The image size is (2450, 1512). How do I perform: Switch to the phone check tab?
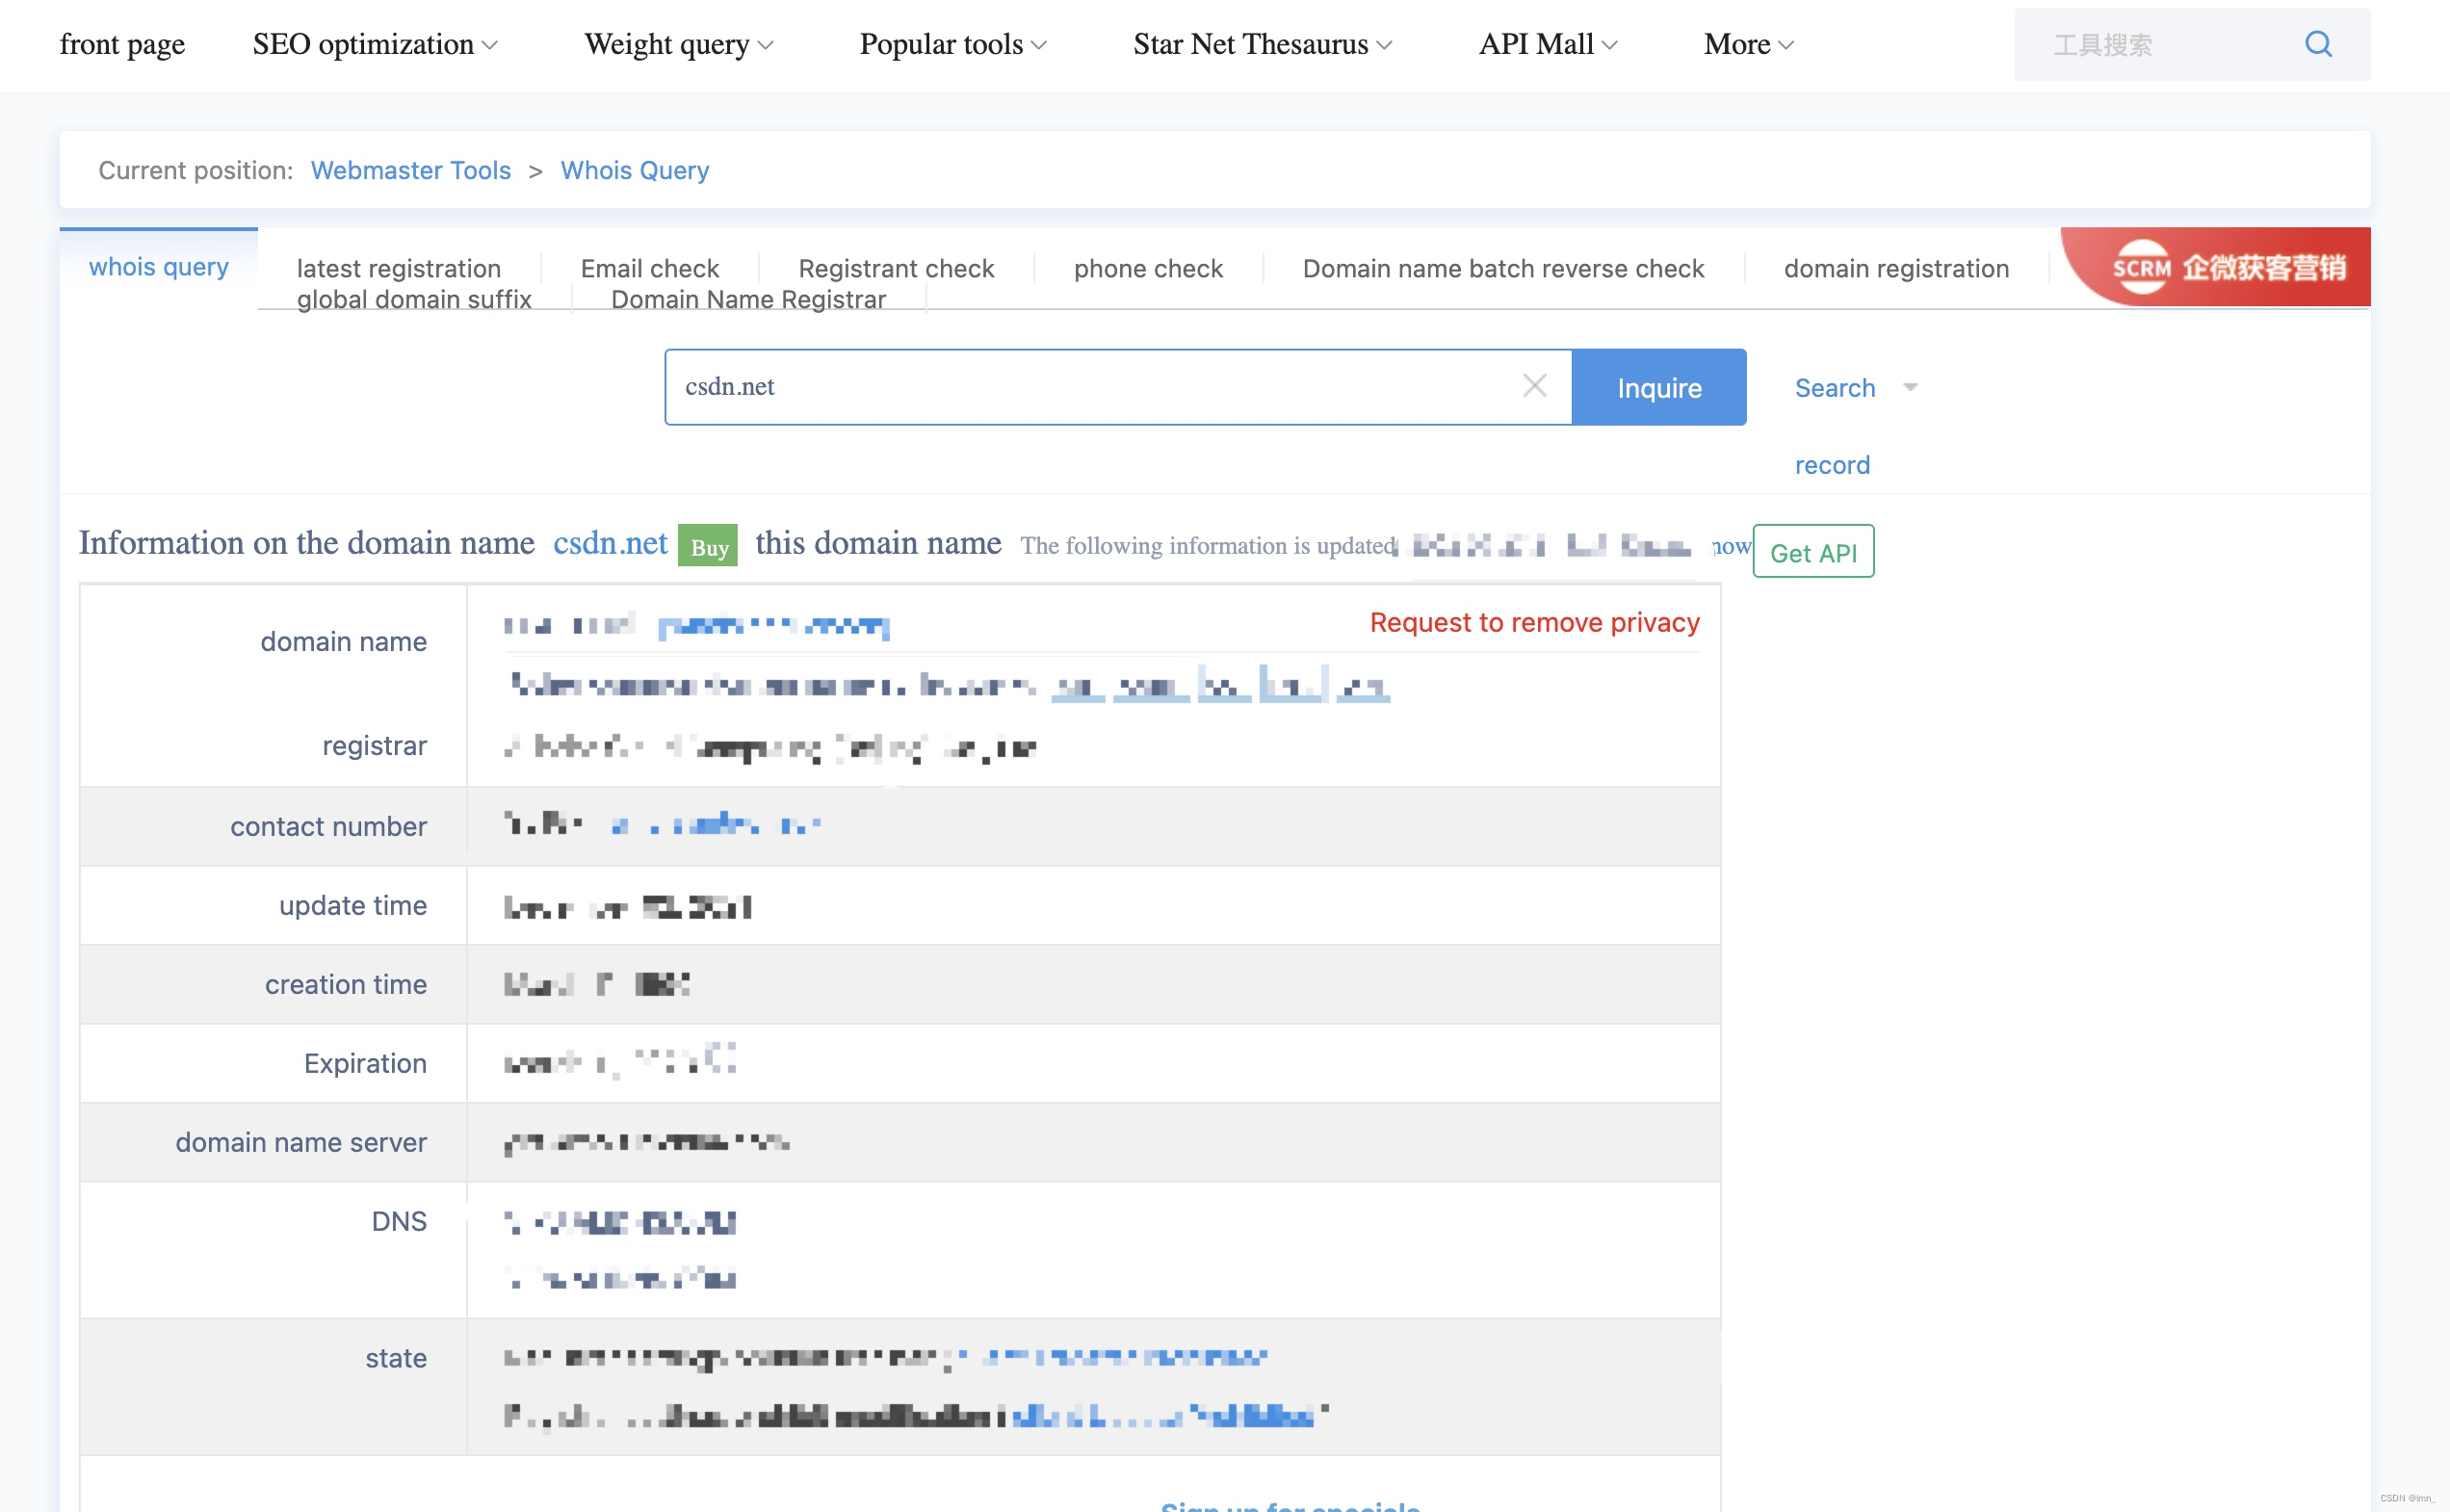coord(1148,268)
